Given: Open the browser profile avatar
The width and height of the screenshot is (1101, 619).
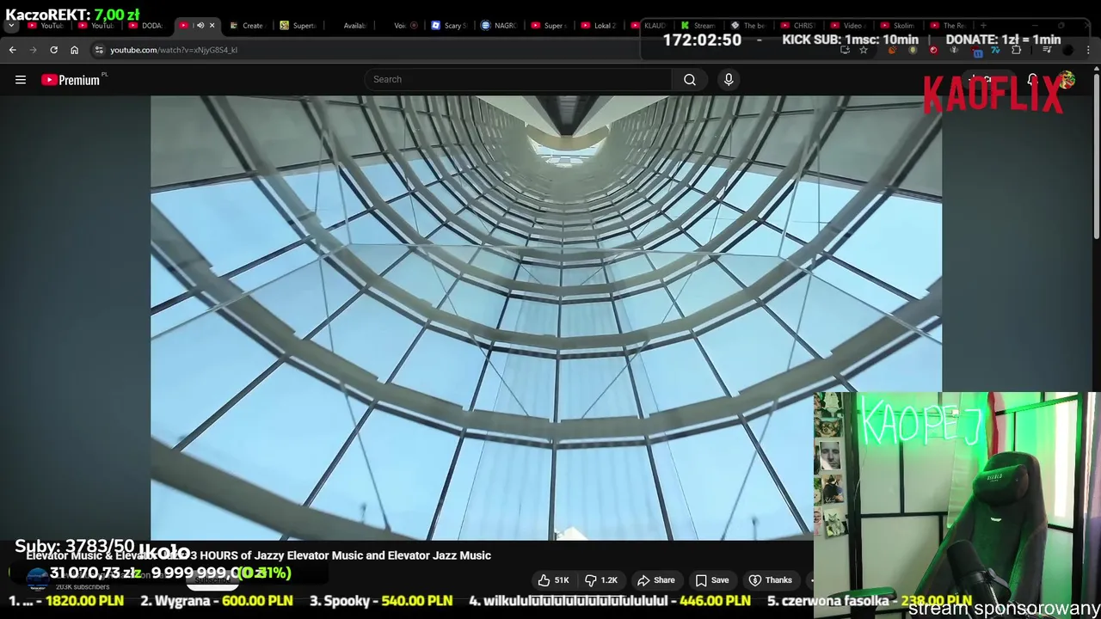Looking at the screenshot, I should [1067, 50].
